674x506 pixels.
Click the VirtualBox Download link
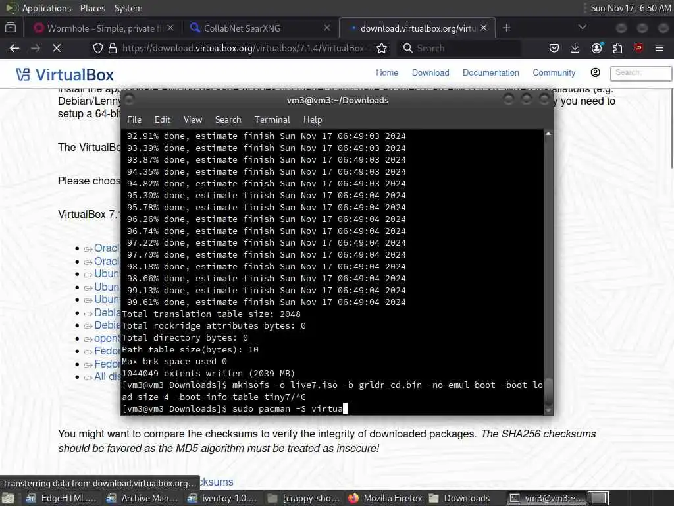430,72
